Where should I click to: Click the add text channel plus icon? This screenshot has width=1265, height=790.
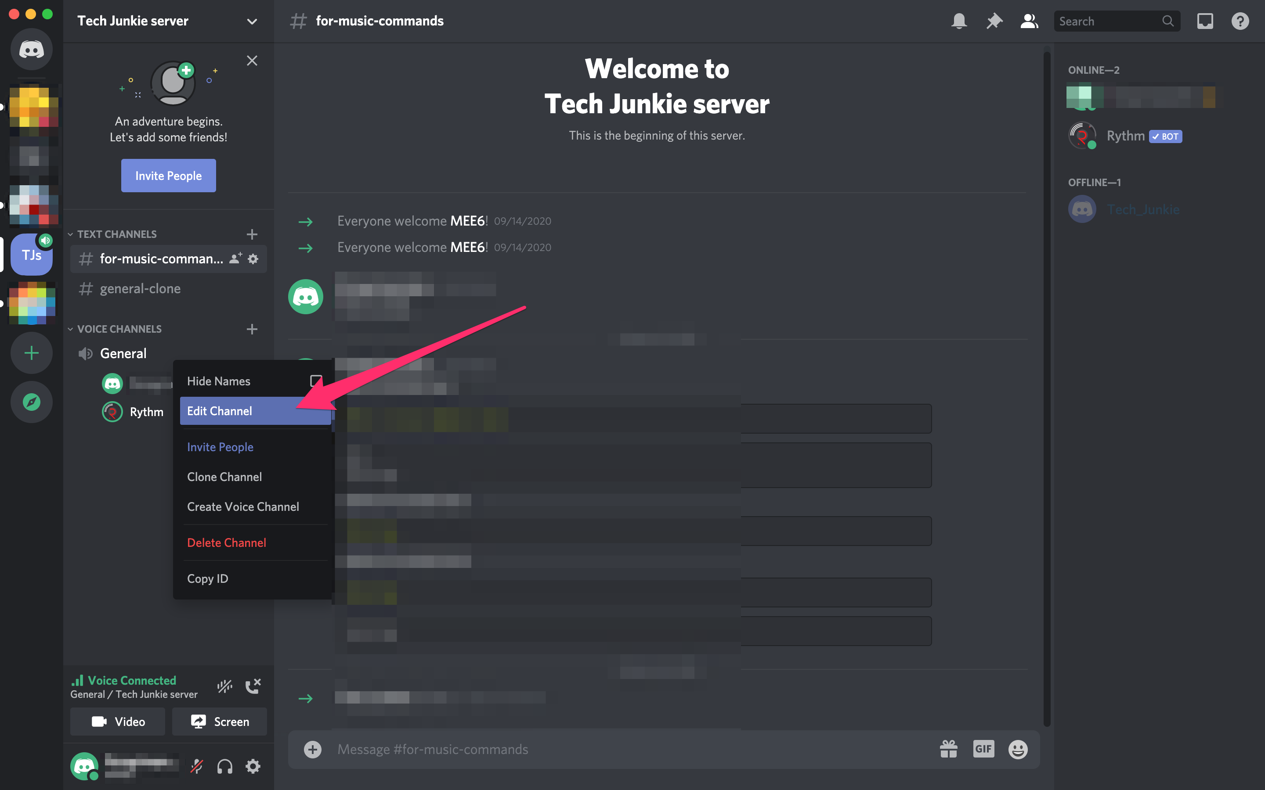click(x=252, y=234)
